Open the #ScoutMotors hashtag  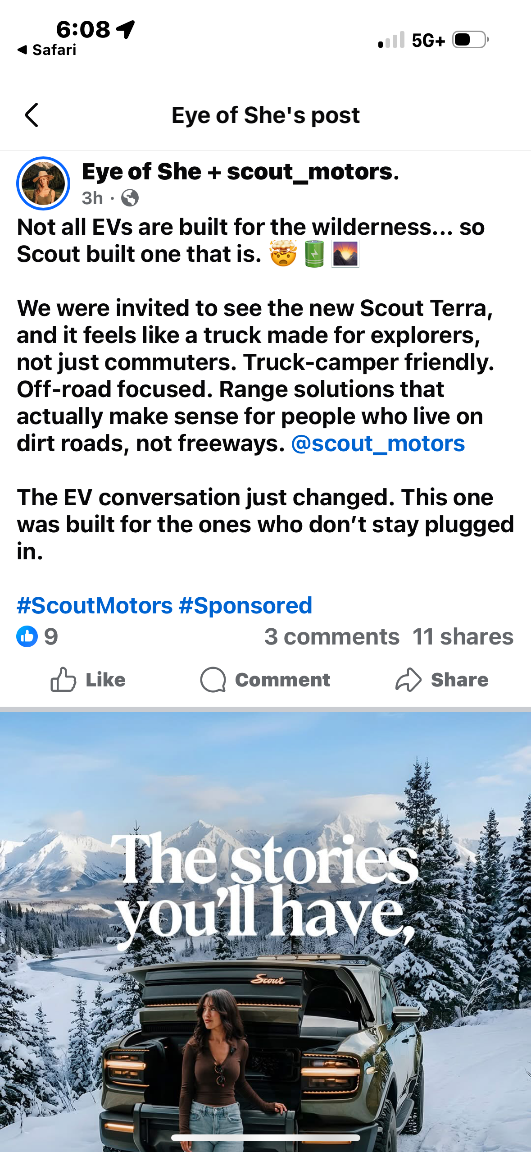pos(95,605)
